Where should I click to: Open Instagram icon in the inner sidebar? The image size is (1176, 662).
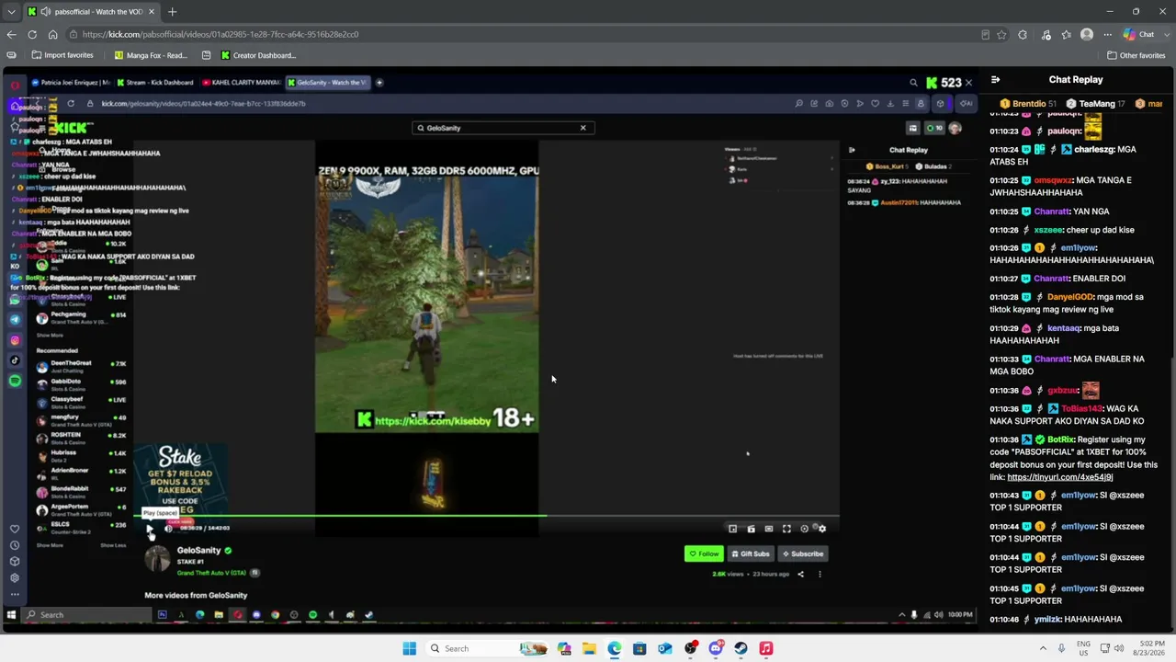click(x=15, y=340)
